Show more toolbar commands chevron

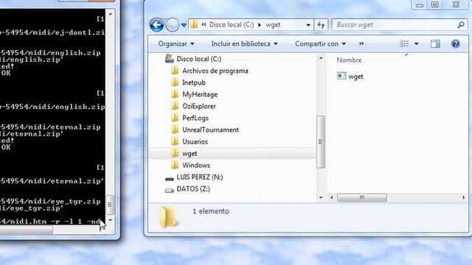click(x=361, y=44)
